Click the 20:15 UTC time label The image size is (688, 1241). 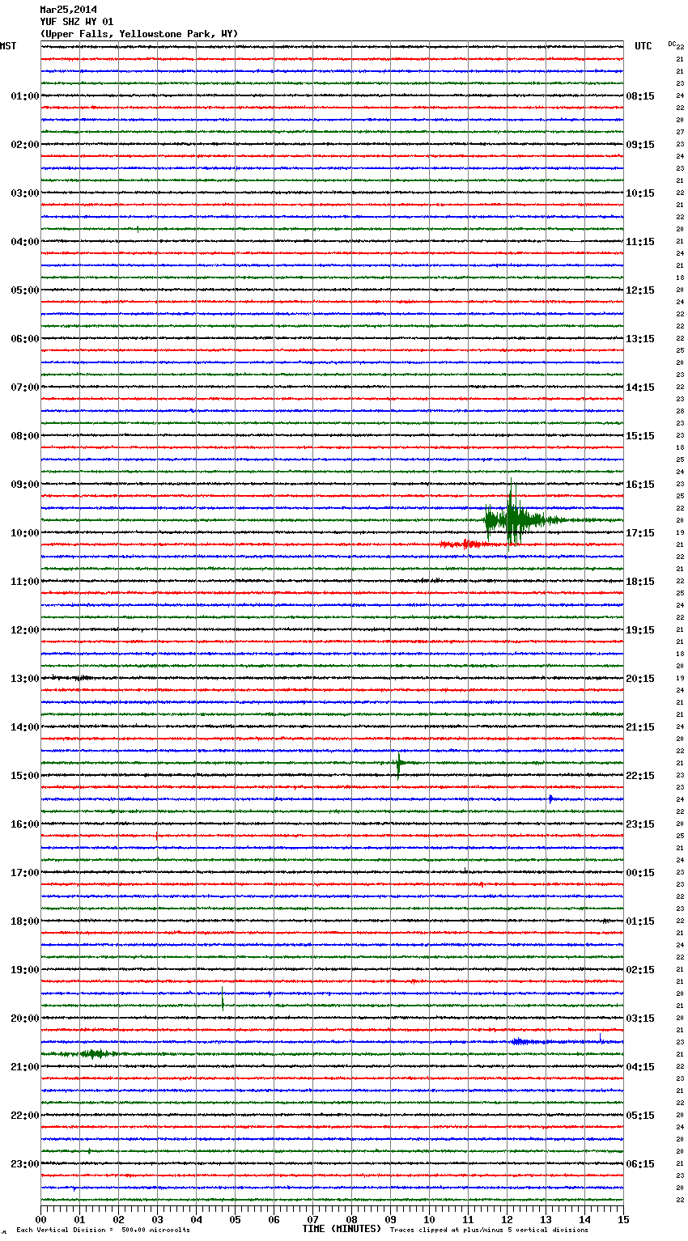click(640, 679)
